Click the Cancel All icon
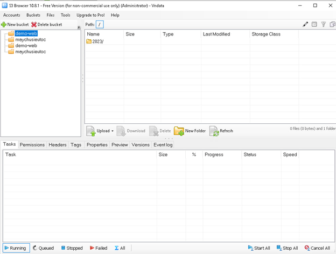The width and height of the screenshot is (336, 254). point(307,248)
